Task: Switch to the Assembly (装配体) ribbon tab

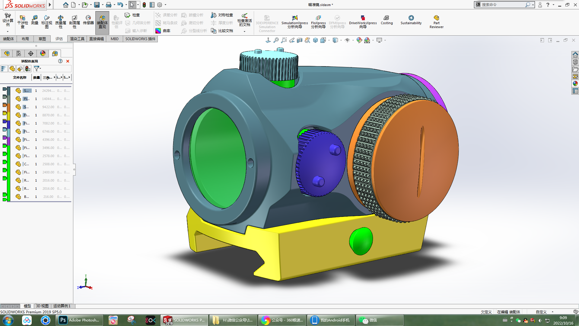Action: pyautogui.click(x=8, y=39)
